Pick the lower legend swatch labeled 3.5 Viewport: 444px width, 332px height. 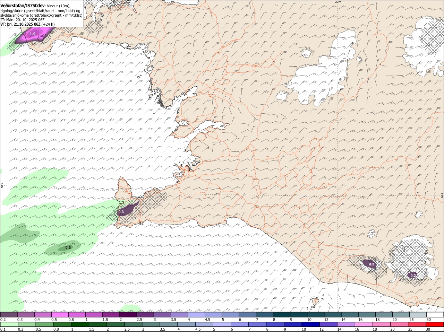[x=169, y=324]
